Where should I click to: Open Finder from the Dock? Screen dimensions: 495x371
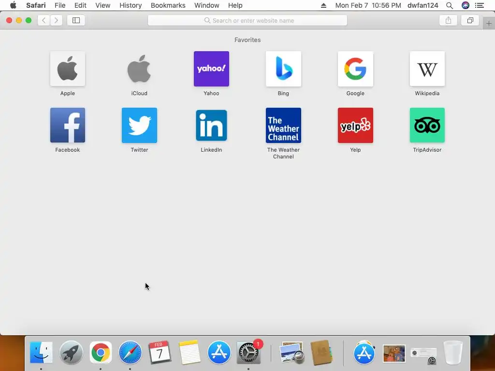(41, 352)
